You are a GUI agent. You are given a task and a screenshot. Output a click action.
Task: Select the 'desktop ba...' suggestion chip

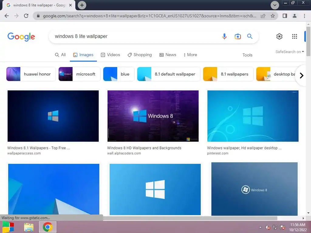coord(276,74)
